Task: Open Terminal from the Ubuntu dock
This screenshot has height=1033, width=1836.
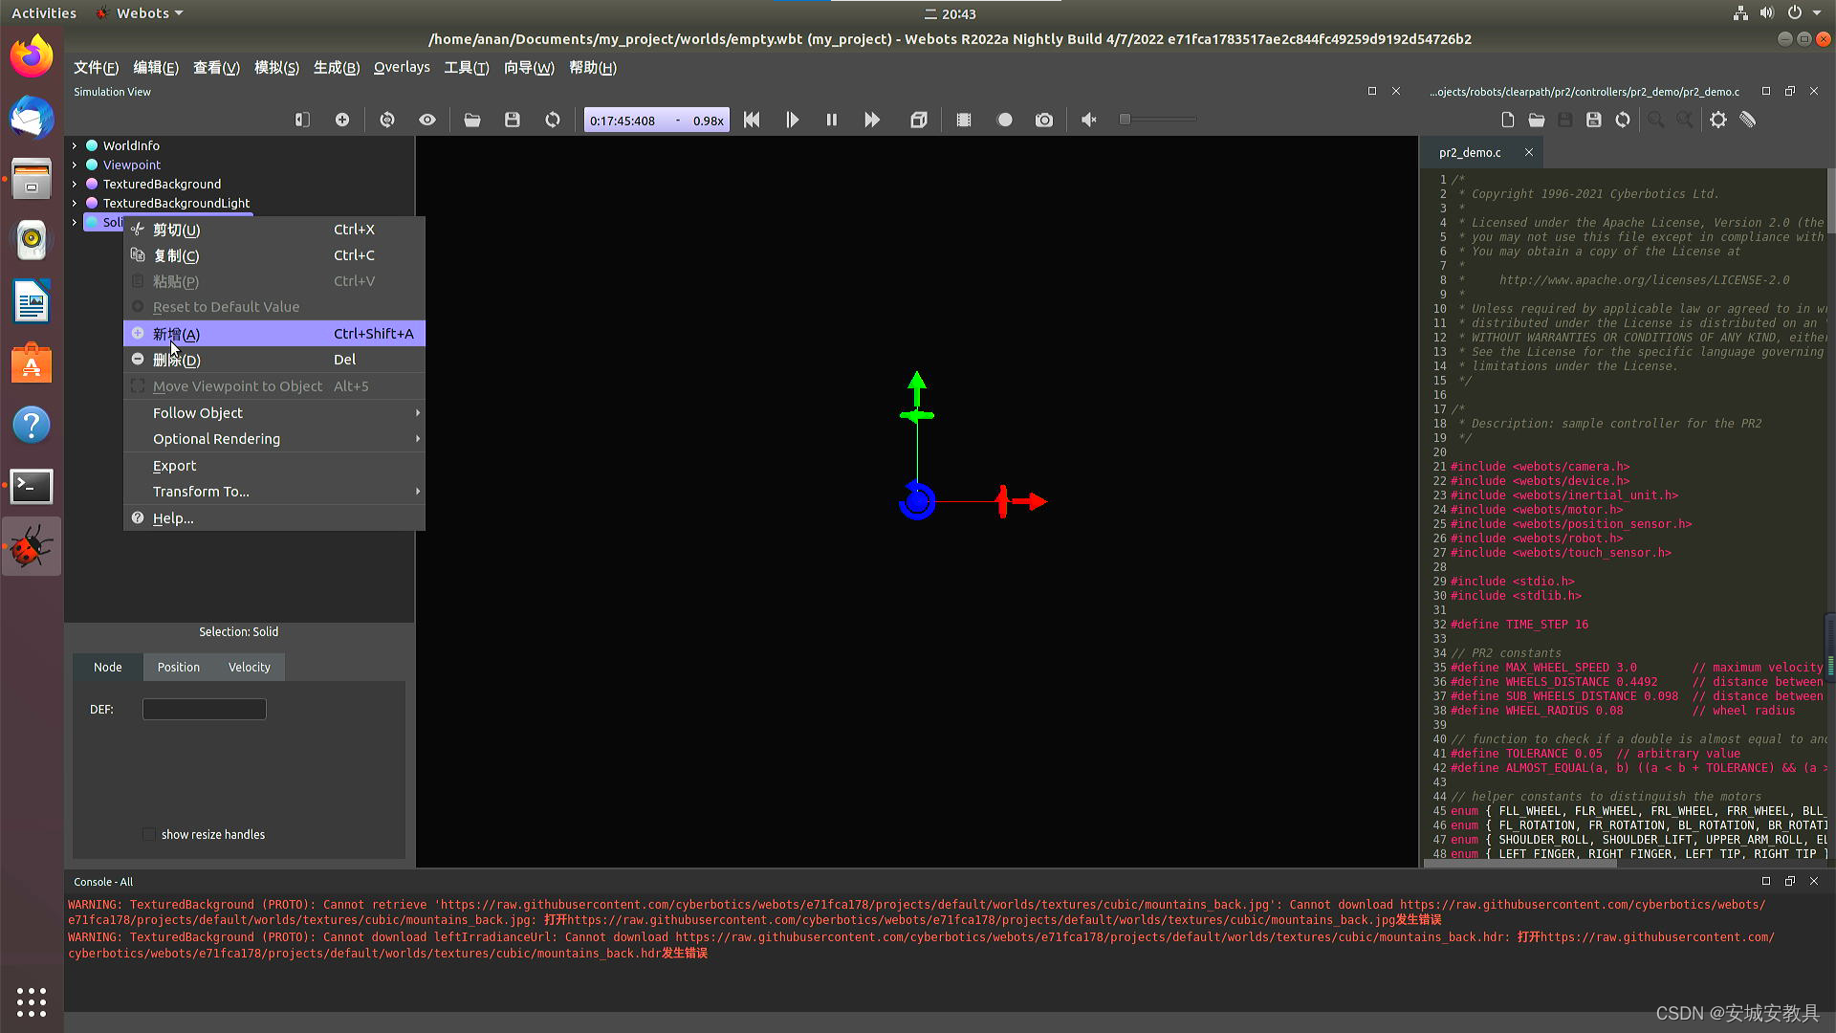Action: [x=32, y=486]
